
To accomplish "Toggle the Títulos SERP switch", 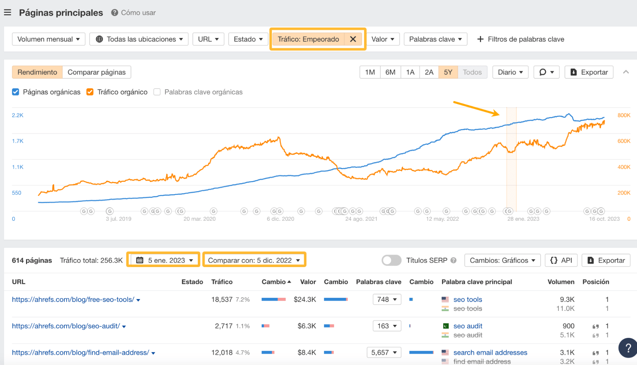I will point(391,260).
